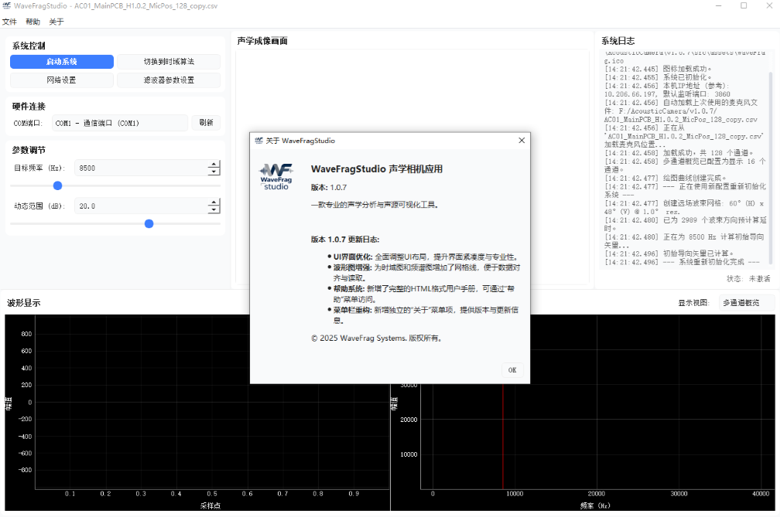
Task: Open the 关于 menu
Action: point(54,21)
